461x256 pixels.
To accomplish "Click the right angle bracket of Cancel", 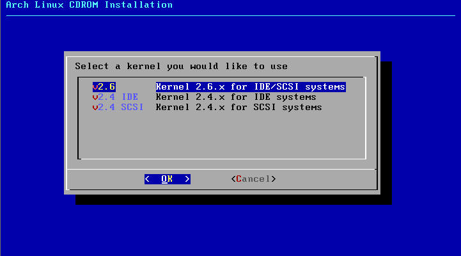I will [x=274, y=179].
